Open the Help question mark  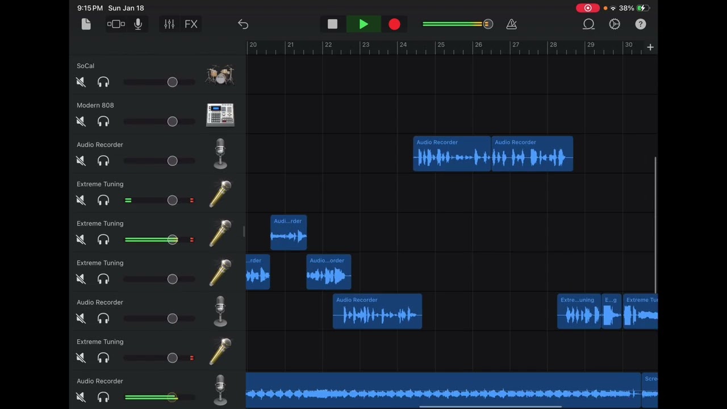(641, 24)
